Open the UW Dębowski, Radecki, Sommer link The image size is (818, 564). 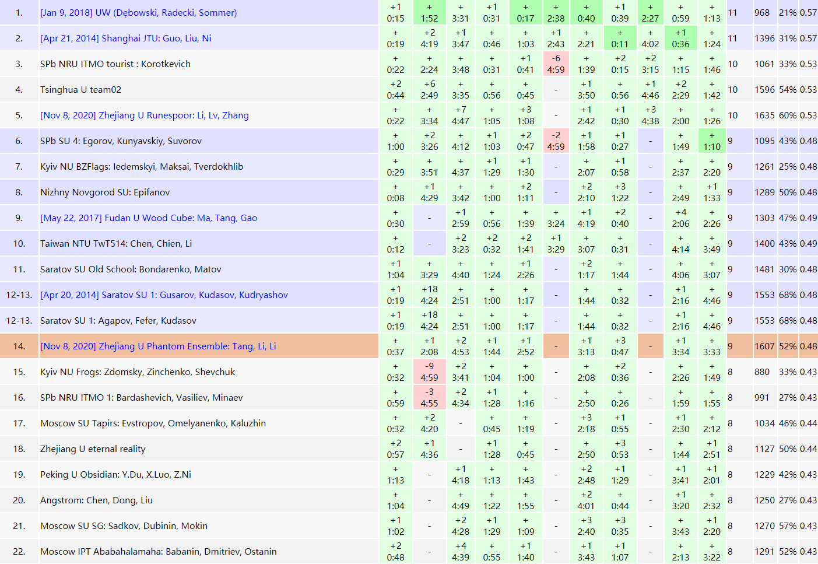(138, 13)
